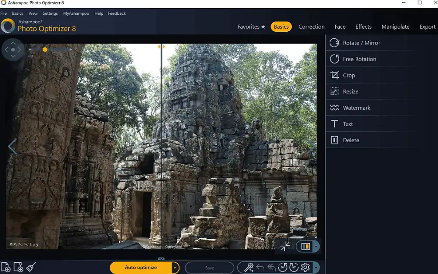Toggle the split before/after view button

(x=305, y=247)
